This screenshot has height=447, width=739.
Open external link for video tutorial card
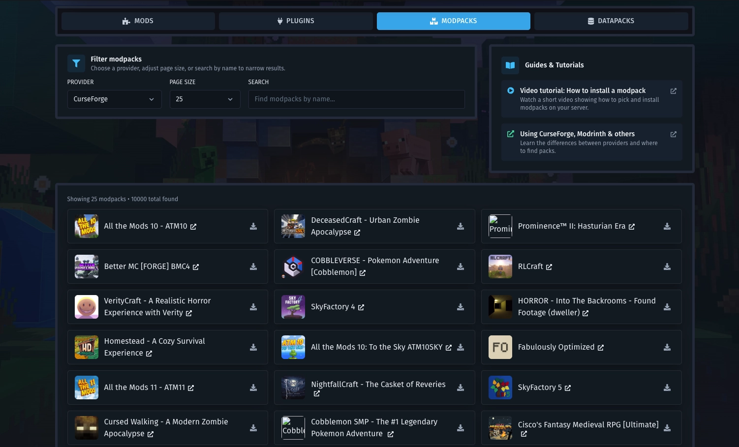(x=674, y=91)
